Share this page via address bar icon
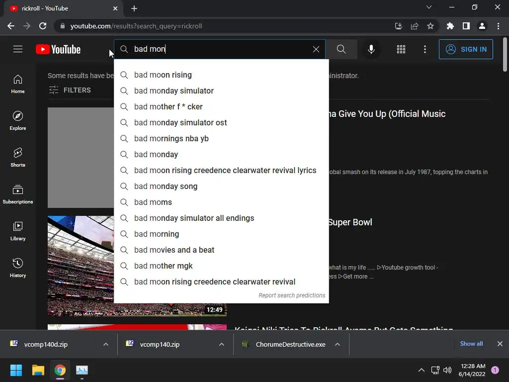The height and width of the screenshot is (382, 509). click(x=415, y=26)
